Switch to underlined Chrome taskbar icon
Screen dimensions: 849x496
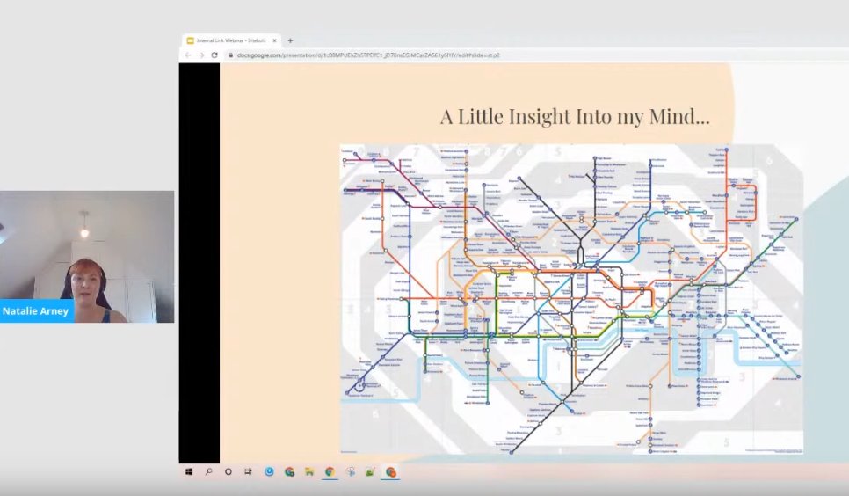330,472
